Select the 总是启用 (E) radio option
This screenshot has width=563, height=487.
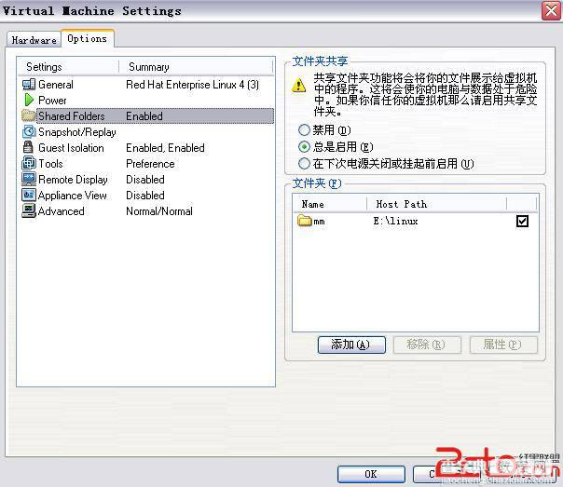[x=304, y=147]
